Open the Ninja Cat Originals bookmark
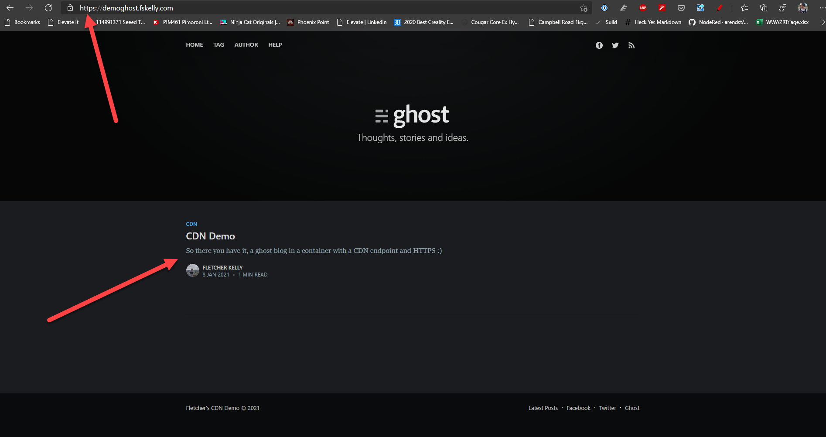This screenshot has width=826, height=437. (250, 22)
